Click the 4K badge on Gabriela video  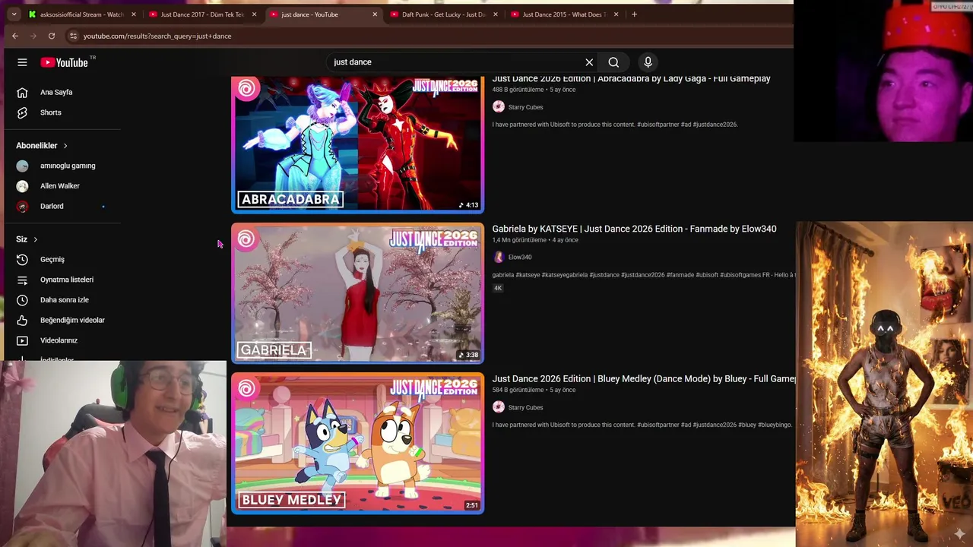pyautogui.click(x=498, y=288)
